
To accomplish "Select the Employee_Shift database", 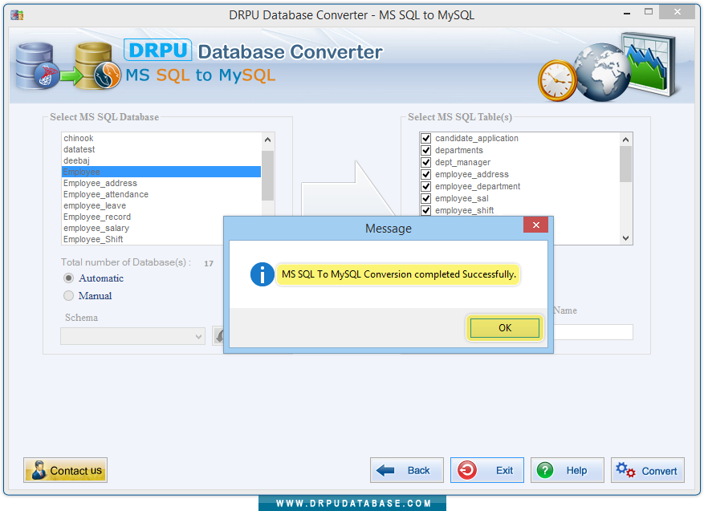I will (143, 239).
